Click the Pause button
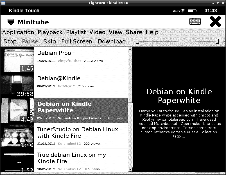Viewport: 226px width, 175px height. coord(30,41)
